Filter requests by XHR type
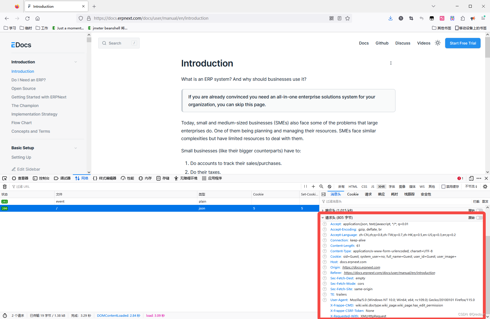Image resolution: width=490 pixels, height=319 pixels. pos(381,187)
